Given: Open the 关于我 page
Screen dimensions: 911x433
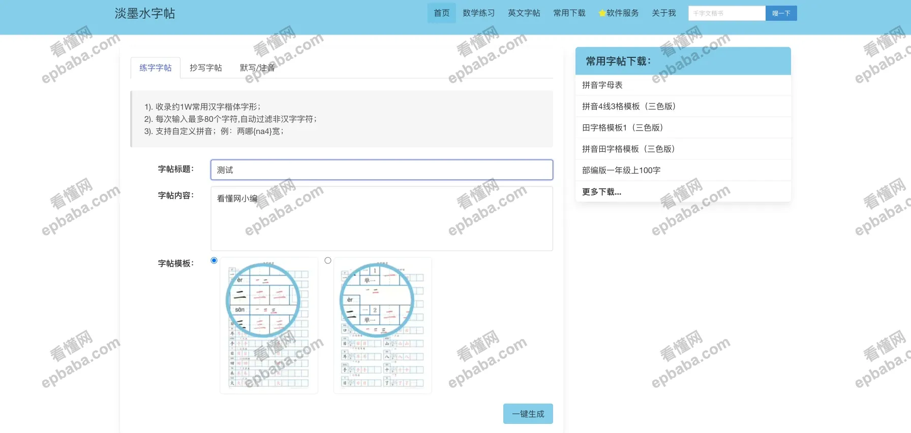Looking at the screenshot, I should (663, 13).
